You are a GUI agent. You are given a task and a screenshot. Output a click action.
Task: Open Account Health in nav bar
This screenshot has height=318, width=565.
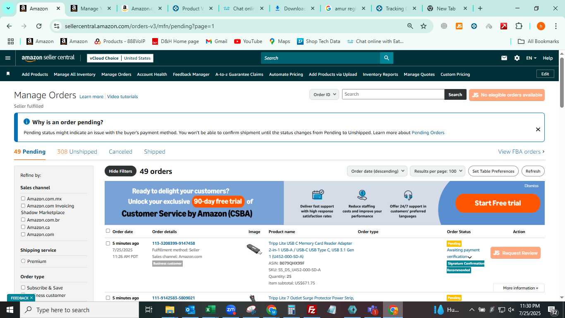[x=152, y=74]
